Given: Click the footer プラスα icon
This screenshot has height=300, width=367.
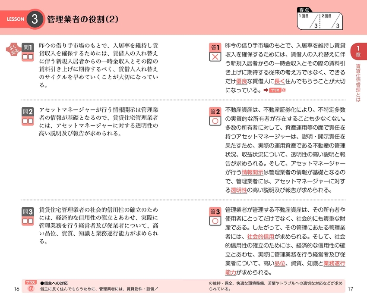Looking at the screenshot, I should [30, 286].
